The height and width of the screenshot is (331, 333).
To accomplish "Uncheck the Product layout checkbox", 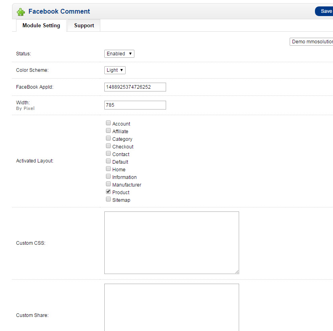I will [x=108, y=192].
